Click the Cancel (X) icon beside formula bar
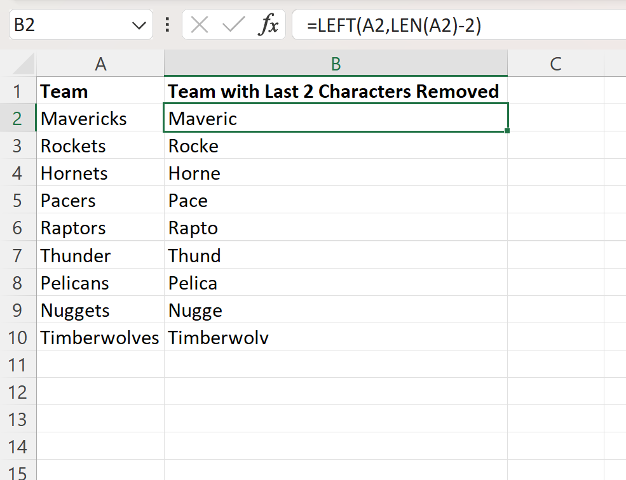The width and height of the screenshot is (626, 480). click(199, 25)
